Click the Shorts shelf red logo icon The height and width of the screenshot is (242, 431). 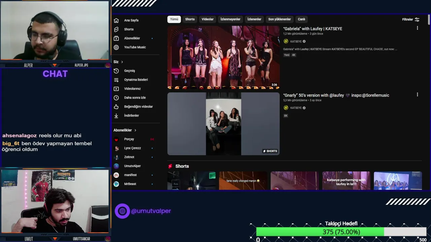coord(170,166)
